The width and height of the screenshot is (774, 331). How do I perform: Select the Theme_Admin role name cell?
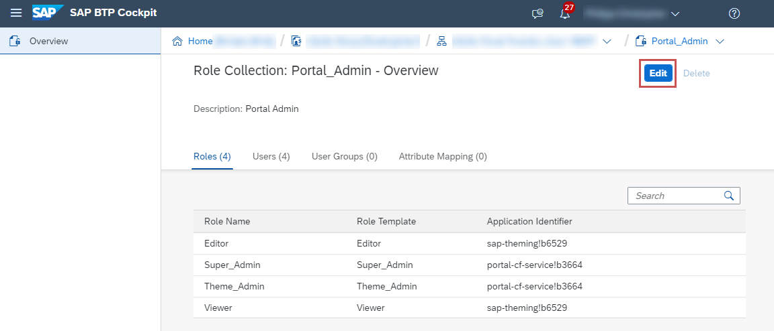[x=234, y=286]
